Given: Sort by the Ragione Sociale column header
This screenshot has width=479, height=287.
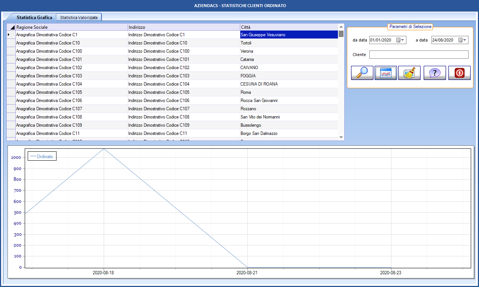Looking at the screenshot, I should pyautogui.click(x=71, y=27).
